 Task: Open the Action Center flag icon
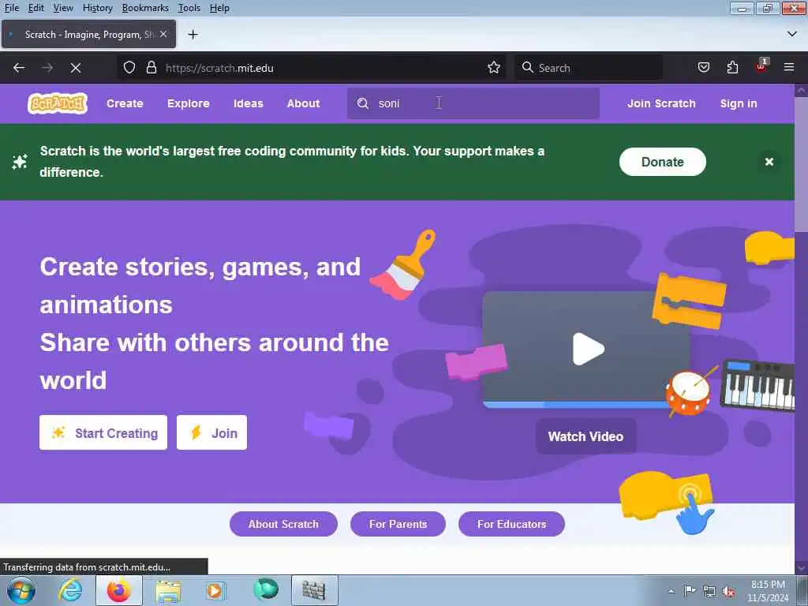tap(689, 590)
